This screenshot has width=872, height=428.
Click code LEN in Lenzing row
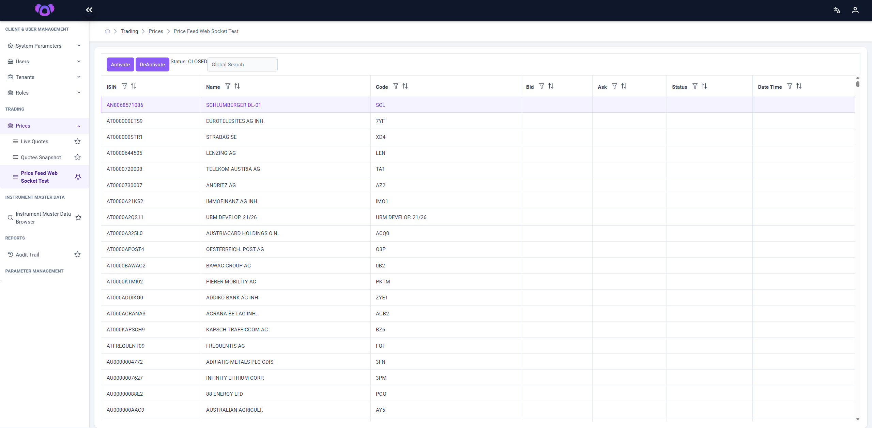click(381, 153)
